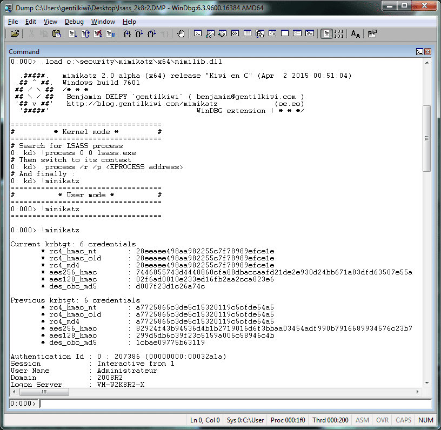Click the Paste clipboard toolbar icon

[56, 33]
